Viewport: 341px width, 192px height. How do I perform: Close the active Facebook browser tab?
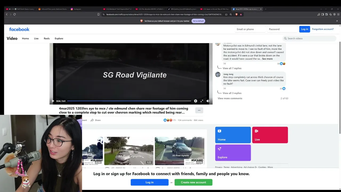point(261,9)
